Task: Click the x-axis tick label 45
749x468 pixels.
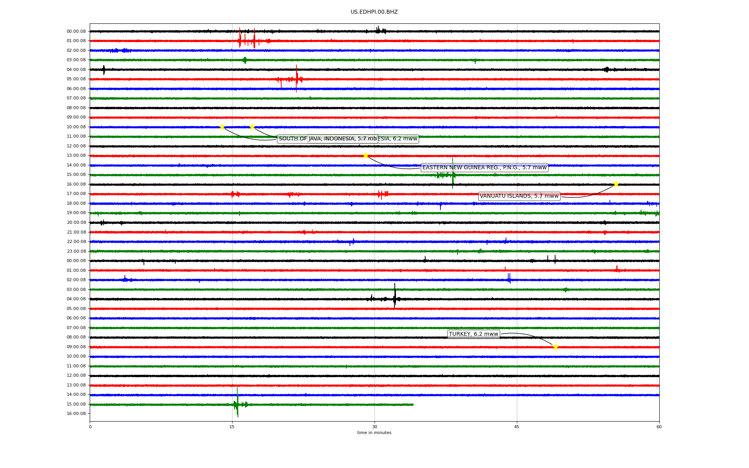Action: point(517,427)
